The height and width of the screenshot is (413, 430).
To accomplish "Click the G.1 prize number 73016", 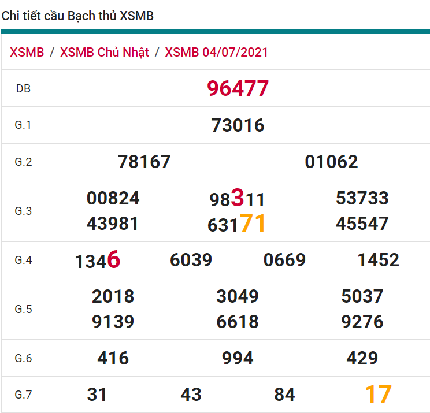I will (238, 125).
